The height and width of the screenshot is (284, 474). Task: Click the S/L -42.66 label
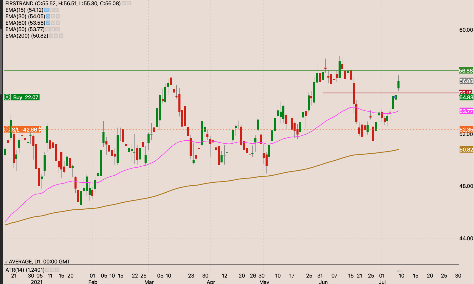pos(24,130)
